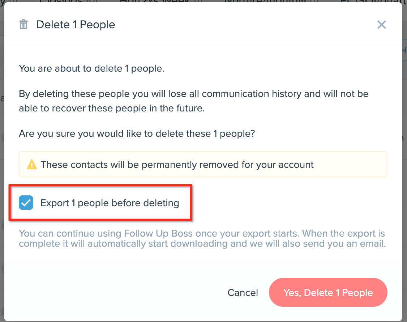Click the Cancel button
The height and width of the screenshot is (322, 407).
(x=243, y=293)
